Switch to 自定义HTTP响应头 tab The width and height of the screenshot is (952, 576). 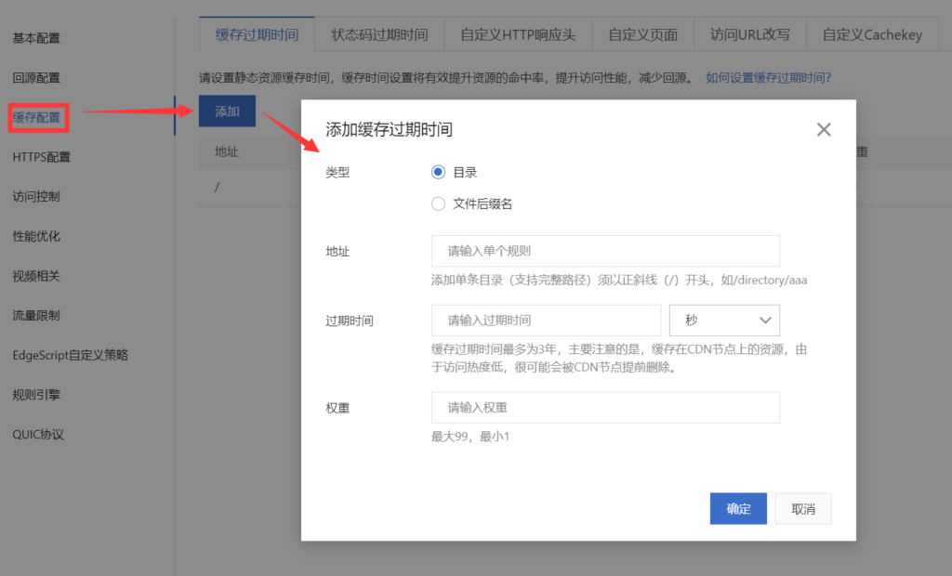518,35
